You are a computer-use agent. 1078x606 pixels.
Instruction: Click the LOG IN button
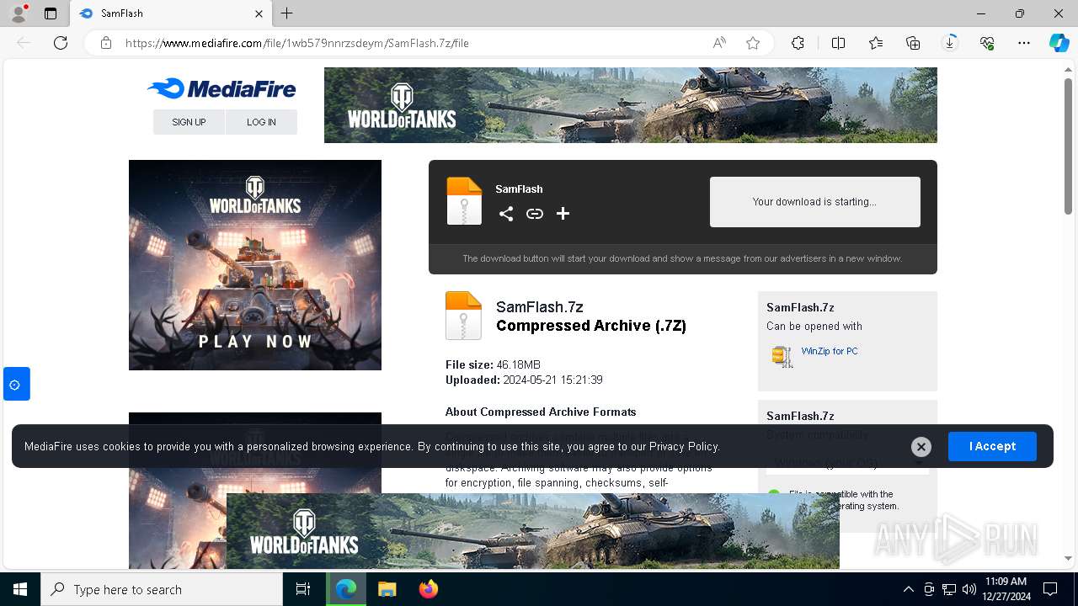tap(261, 122)
